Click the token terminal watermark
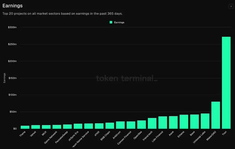The width and height of the screenshot is (235, 149). tap(127, 78)
